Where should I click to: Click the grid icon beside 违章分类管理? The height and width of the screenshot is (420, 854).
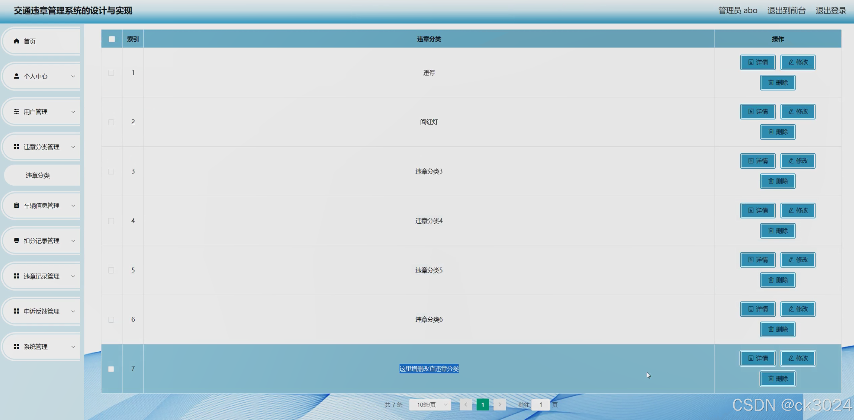(x=16, y=147)
